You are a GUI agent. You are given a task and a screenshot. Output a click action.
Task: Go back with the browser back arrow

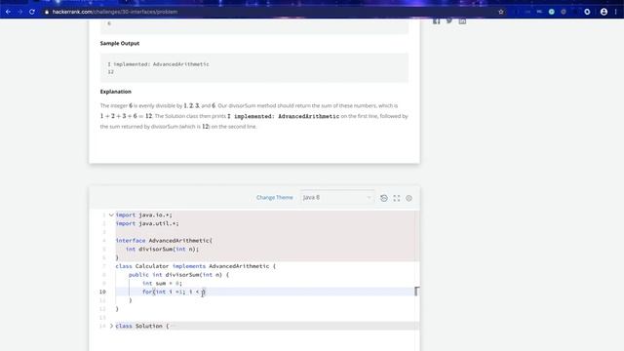8,12
